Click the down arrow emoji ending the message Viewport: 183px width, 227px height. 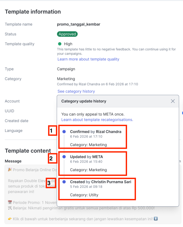(x=156, y=219)
